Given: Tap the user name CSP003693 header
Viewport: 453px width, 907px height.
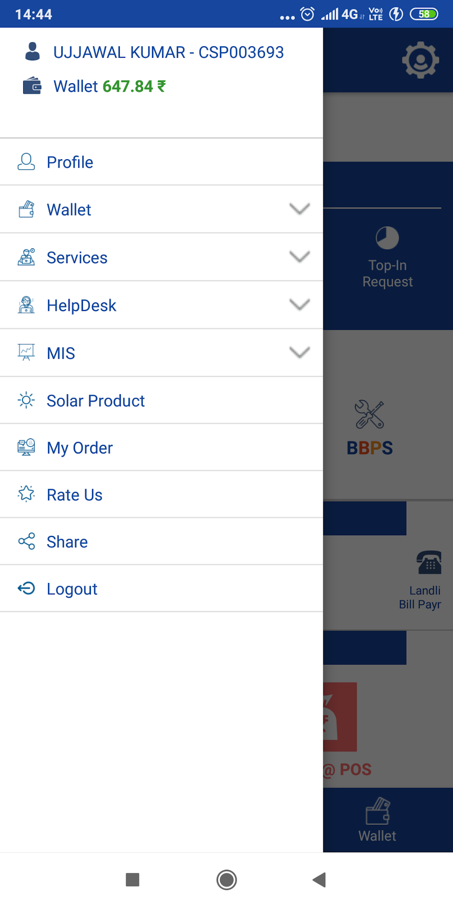Looking at the screenshot, I should 168,52.
